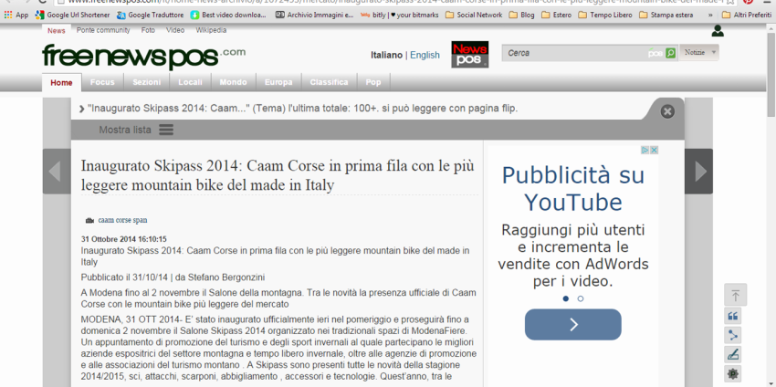Viewport: 776px width, 387px height.
Task: Open the Social Network bookmark folder
Action: click(x=474, y=15)
